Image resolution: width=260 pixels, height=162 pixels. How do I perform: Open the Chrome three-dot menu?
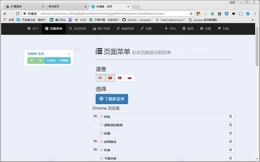click(x=255, y=14)
